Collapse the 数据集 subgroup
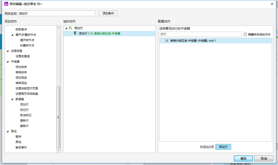This screenshot has height=165, width=278. coord(12,99)
